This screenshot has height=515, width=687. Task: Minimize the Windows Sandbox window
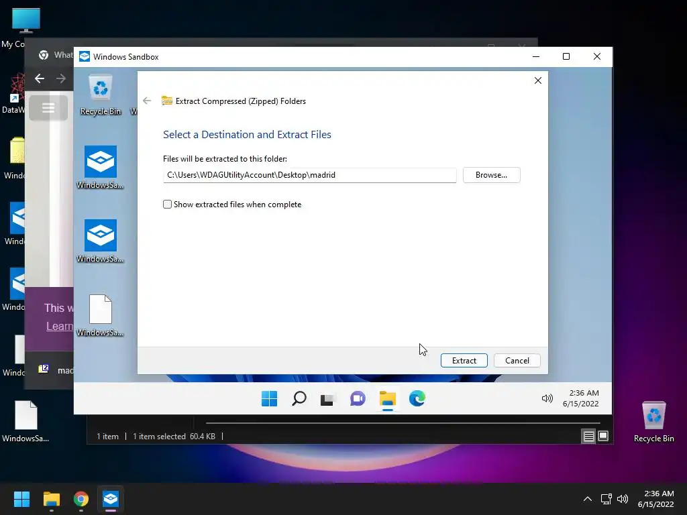pyautogui.click(x=536, y=56)
